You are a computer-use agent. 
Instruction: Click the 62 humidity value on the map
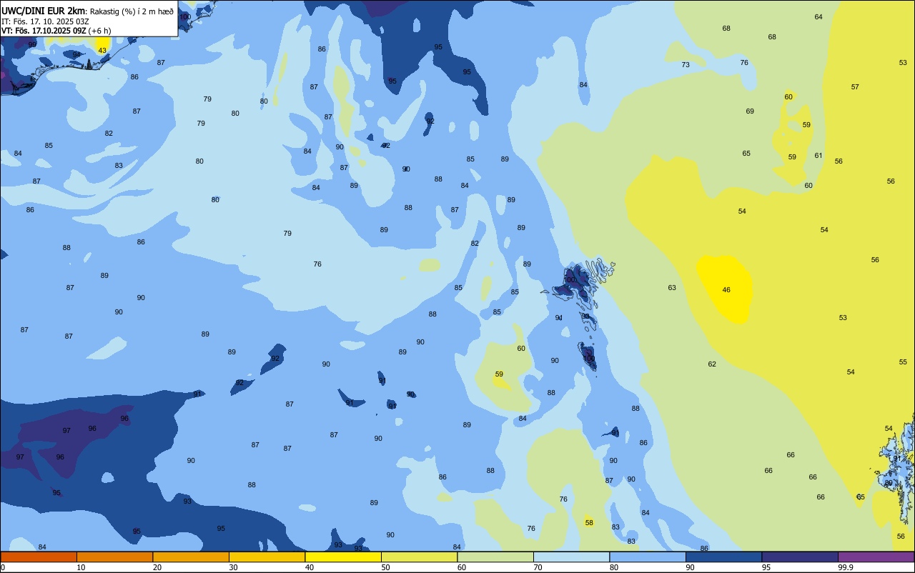pyautogui.click(x=712, y=364)
